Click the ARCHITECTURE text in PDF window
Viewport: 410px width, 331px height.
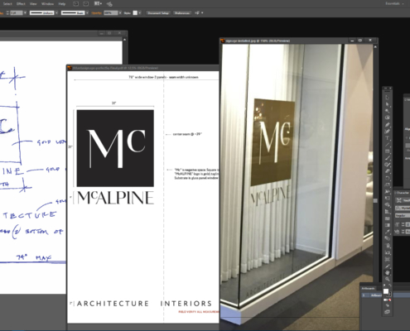[113, 304]
